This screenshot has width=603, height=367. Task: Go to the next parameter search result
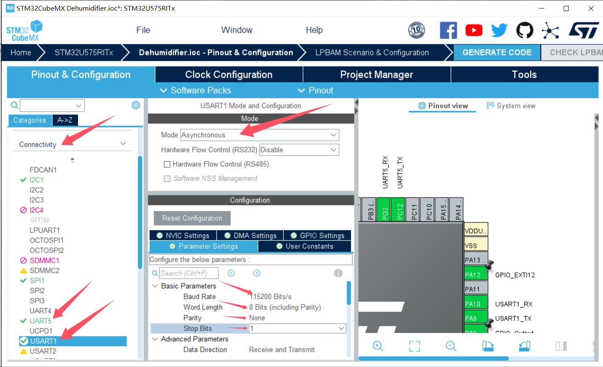click(x=257, y=273)
